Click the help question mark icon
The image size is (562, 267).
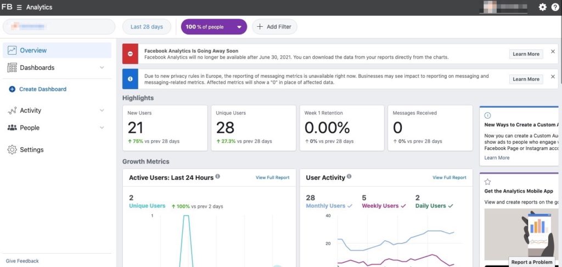tap(555, 7)
